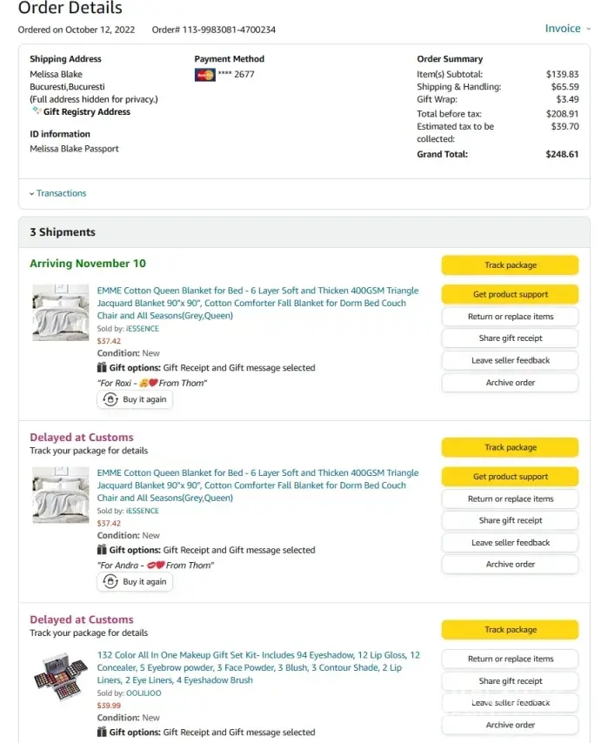Image resolution: width=608 pixels, height=743 pixels.
Task: Click the first grey blanket thumbnail
Action: pos(61,312)
